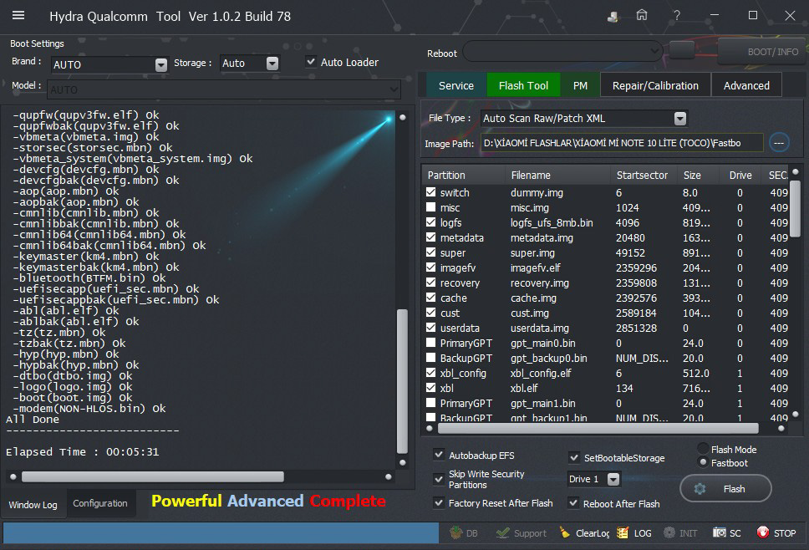Switch to Configuration tab

pos(100,503)
